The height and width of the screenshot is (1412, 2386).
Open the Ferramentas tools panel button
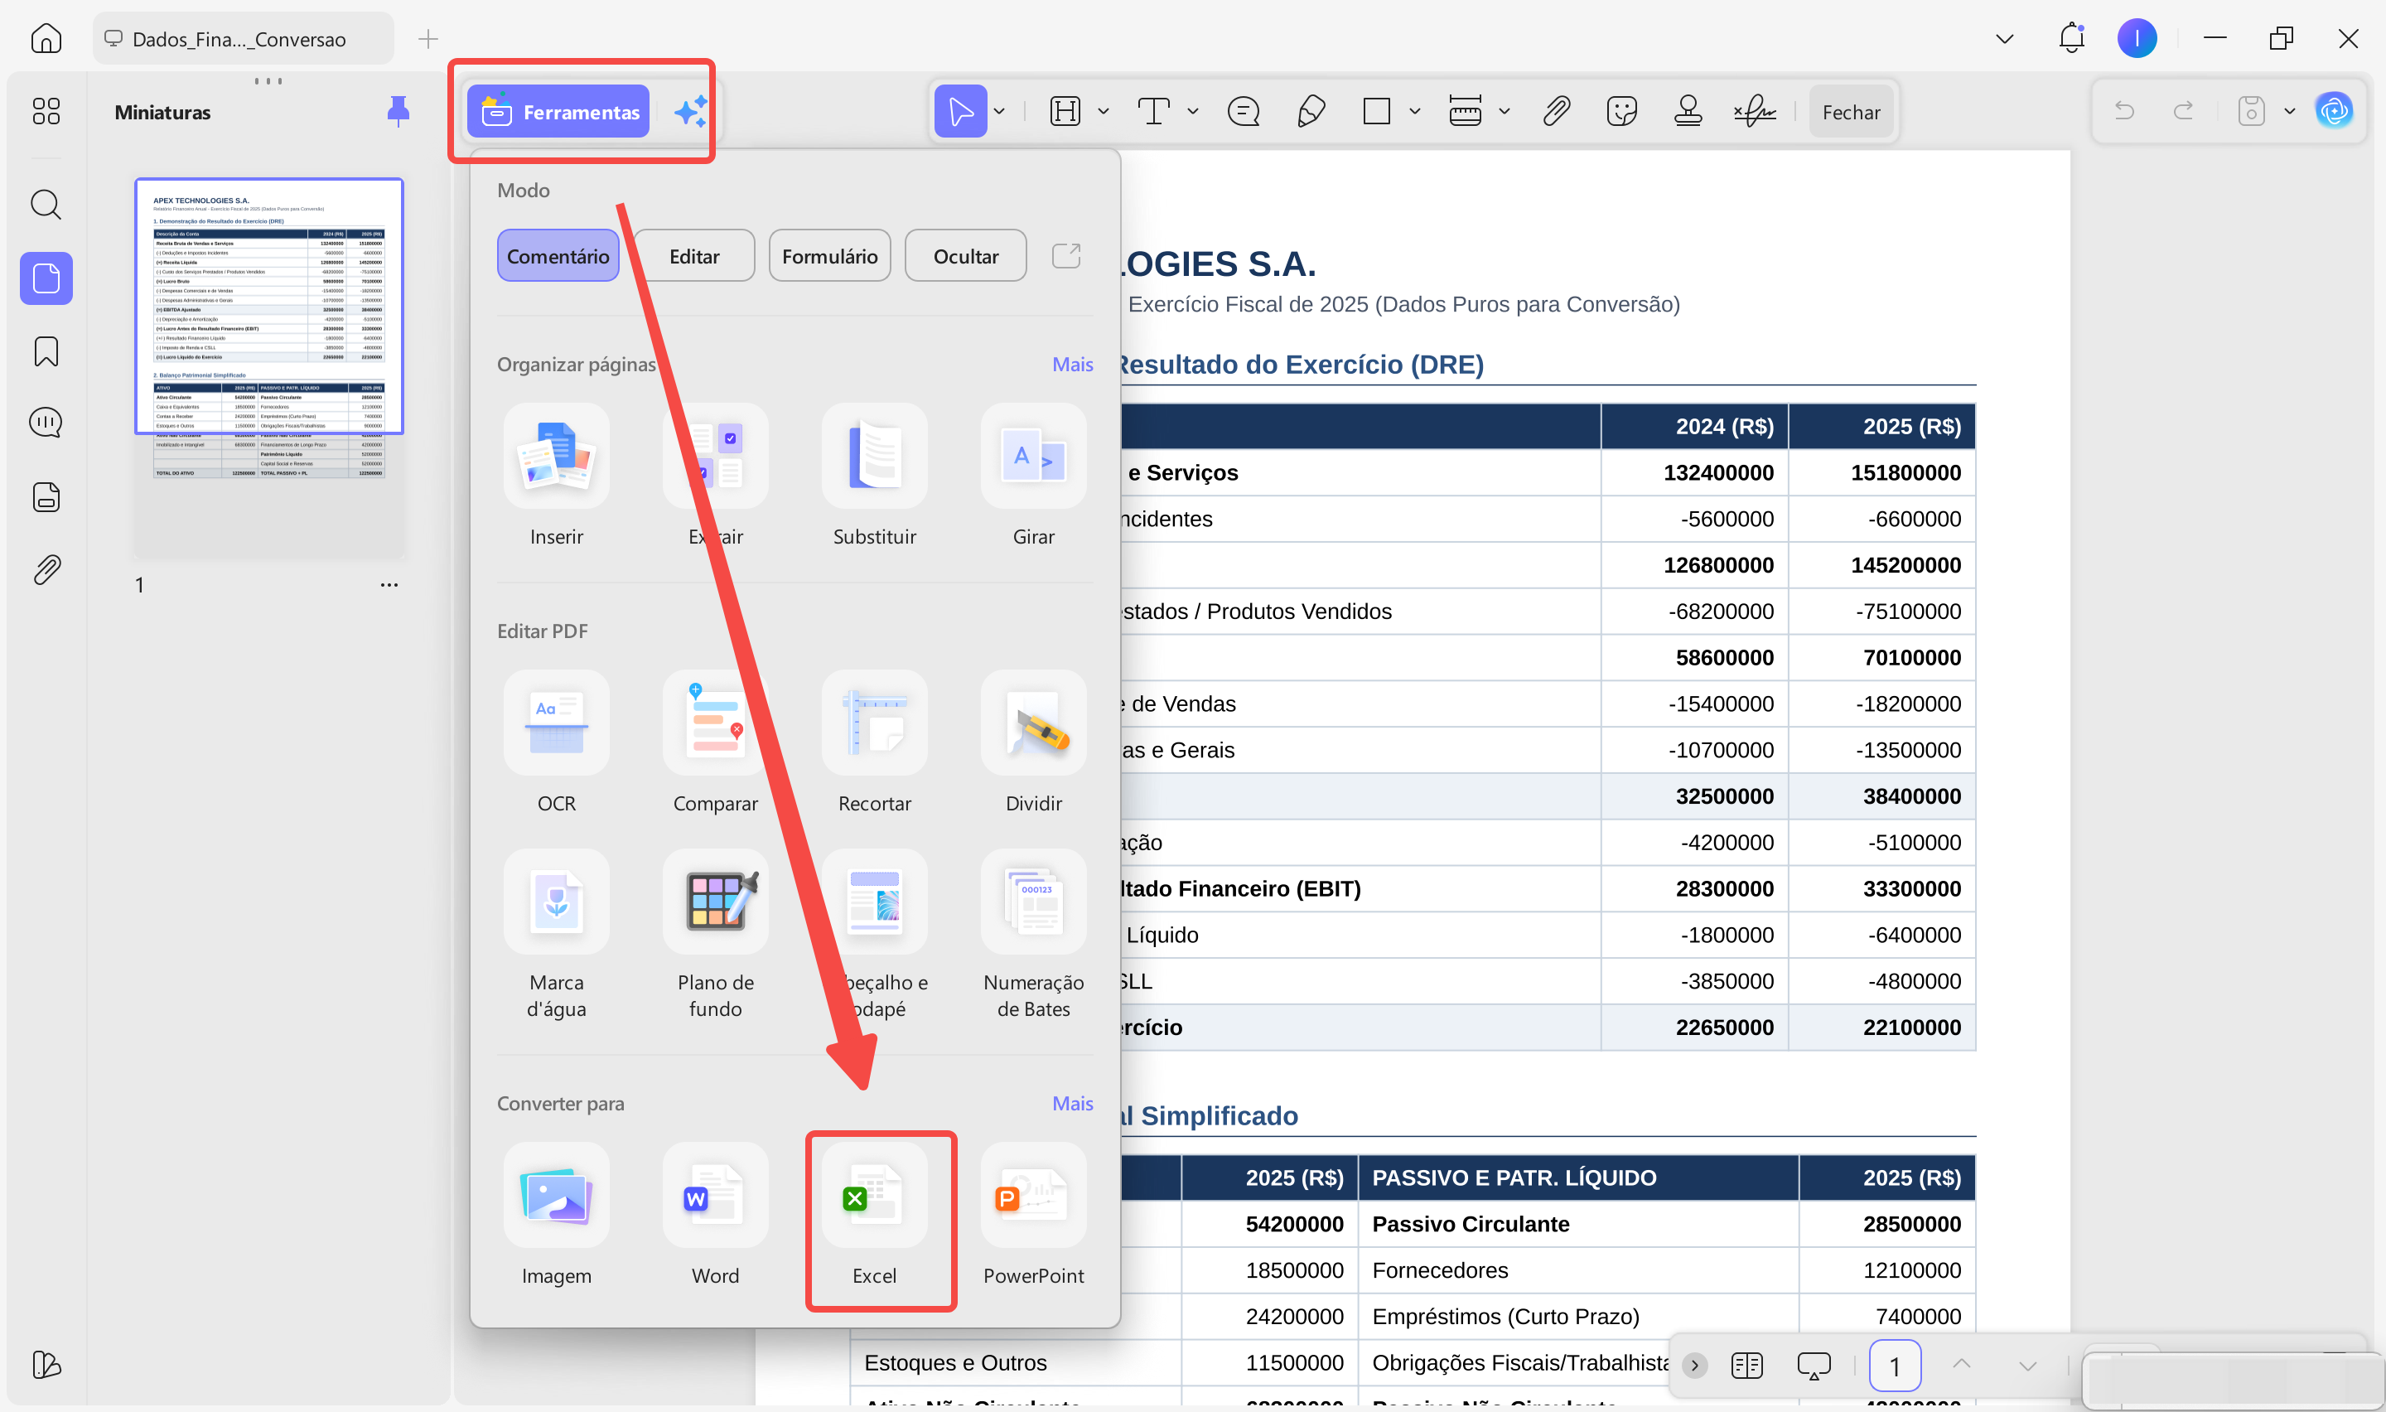click(558, 111)
